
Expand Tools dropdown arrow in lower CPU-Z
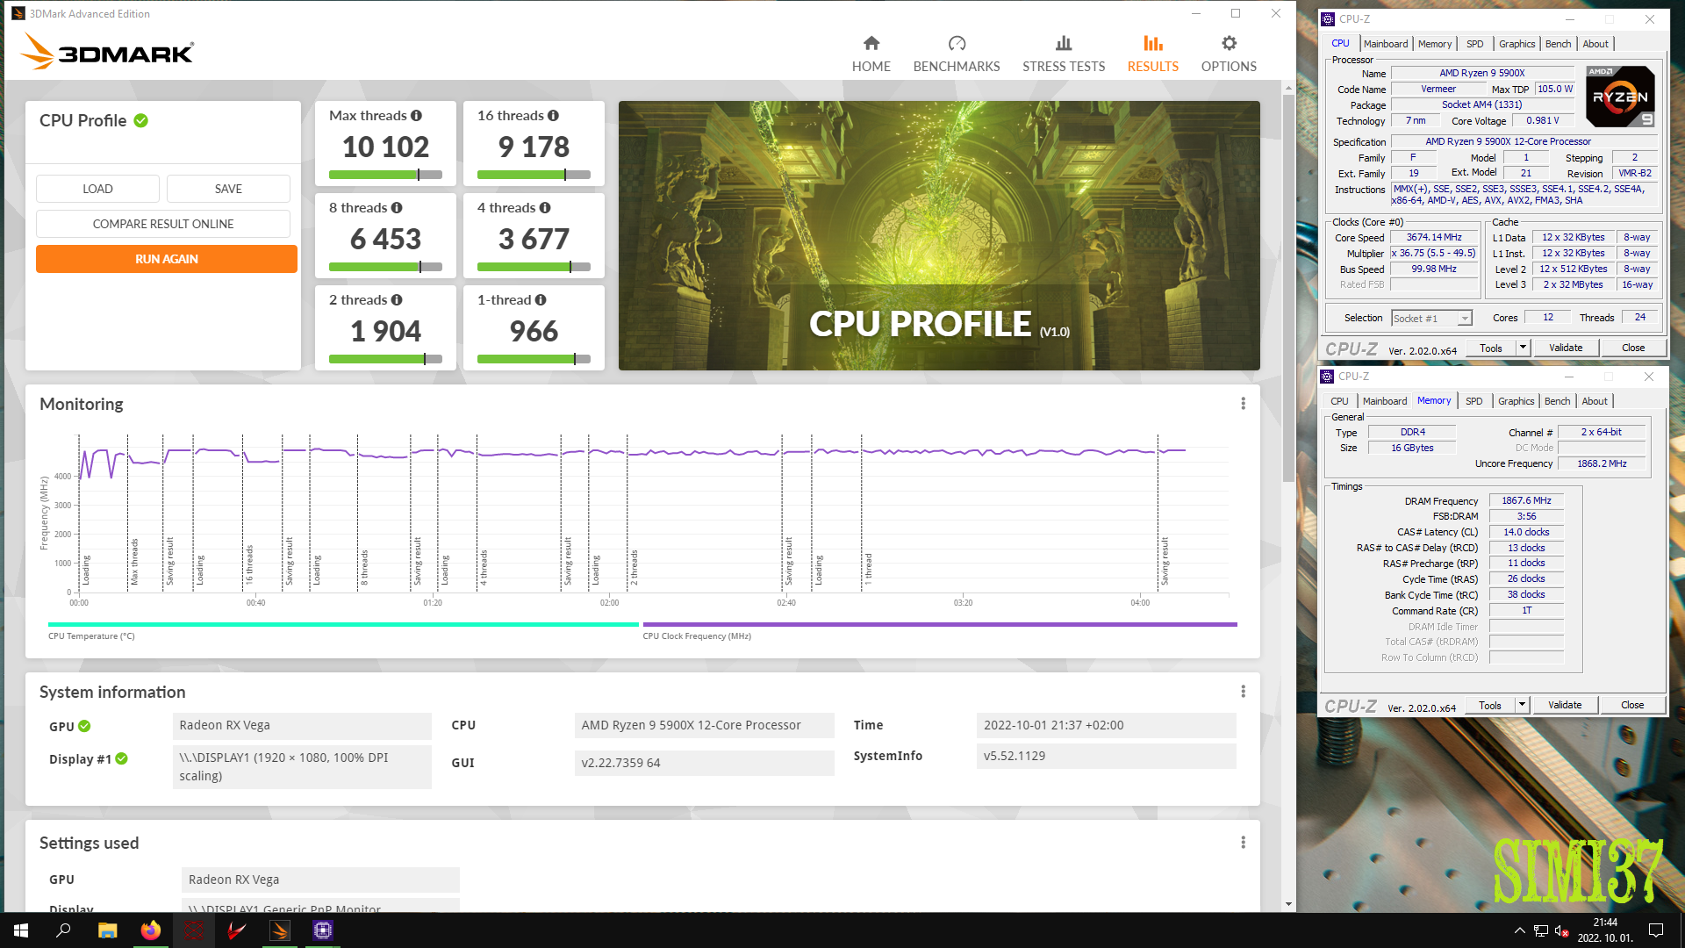[x=1522, y=705]
